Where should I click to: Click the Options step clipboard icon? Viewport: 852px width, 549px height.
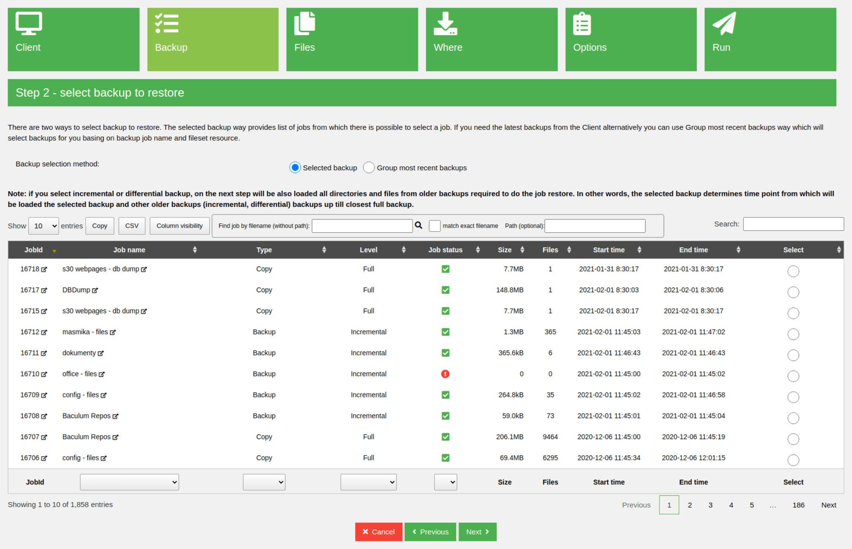point(582,23)
